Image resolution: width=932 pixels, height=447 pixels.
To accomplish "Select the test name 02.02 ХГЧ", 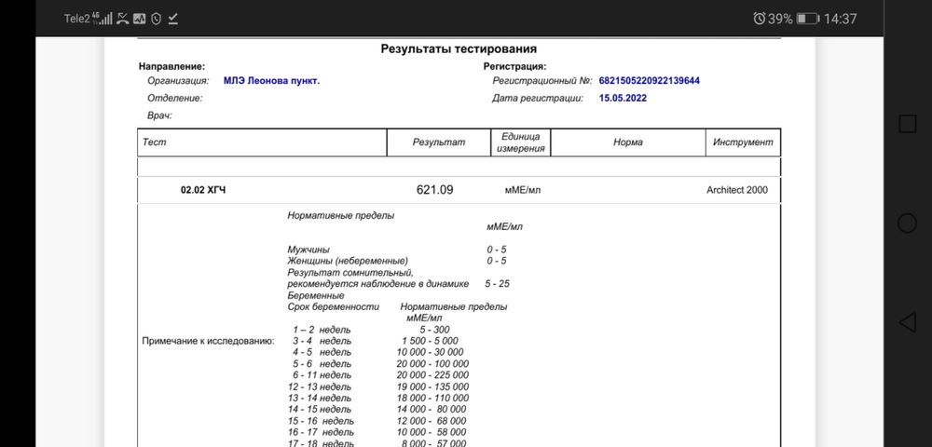I will click(x=203, y=191).
